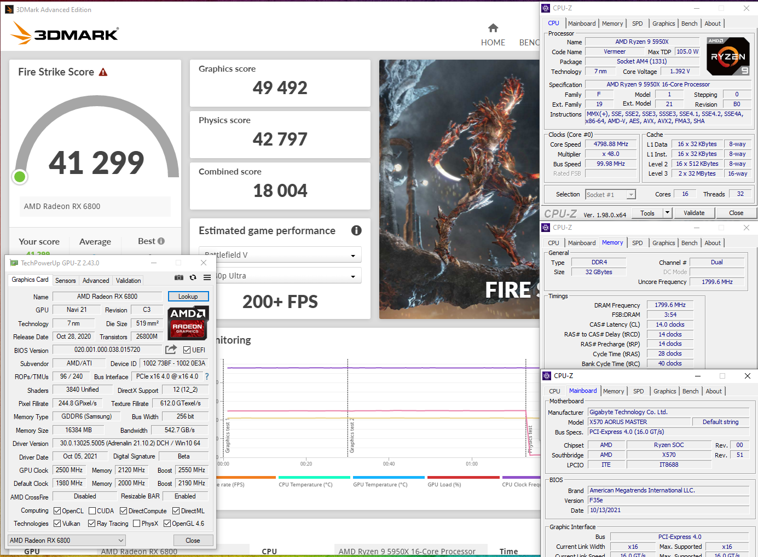Toggle the UEFI checkbox
The height and width of the screenshot is (557, 758).
tap(187, 350)
